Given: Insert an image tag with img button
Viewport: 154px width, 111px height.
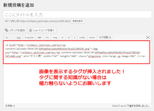Looking at the screenshot, I should (x=55, y=37).
